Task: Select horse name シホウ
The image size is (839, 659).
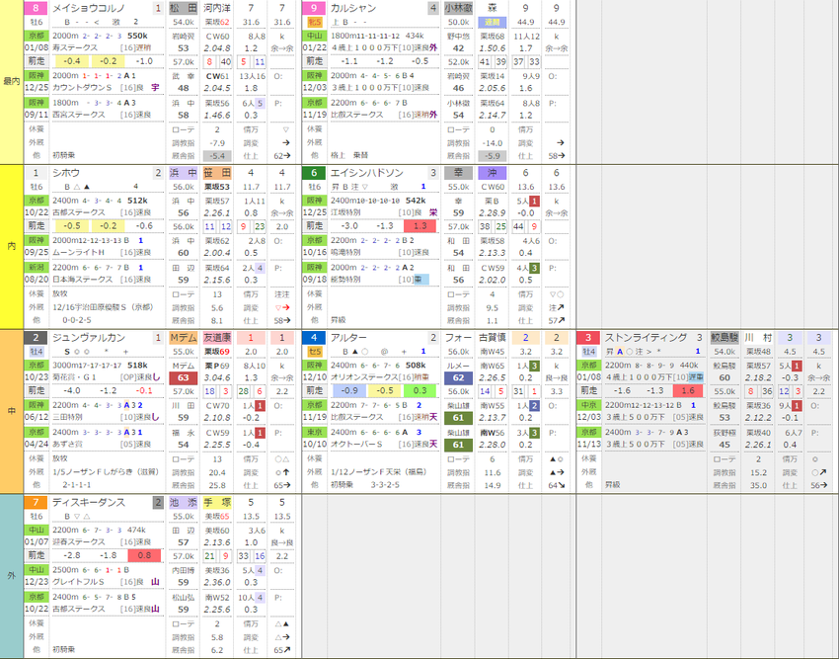Action: point(66,173)
